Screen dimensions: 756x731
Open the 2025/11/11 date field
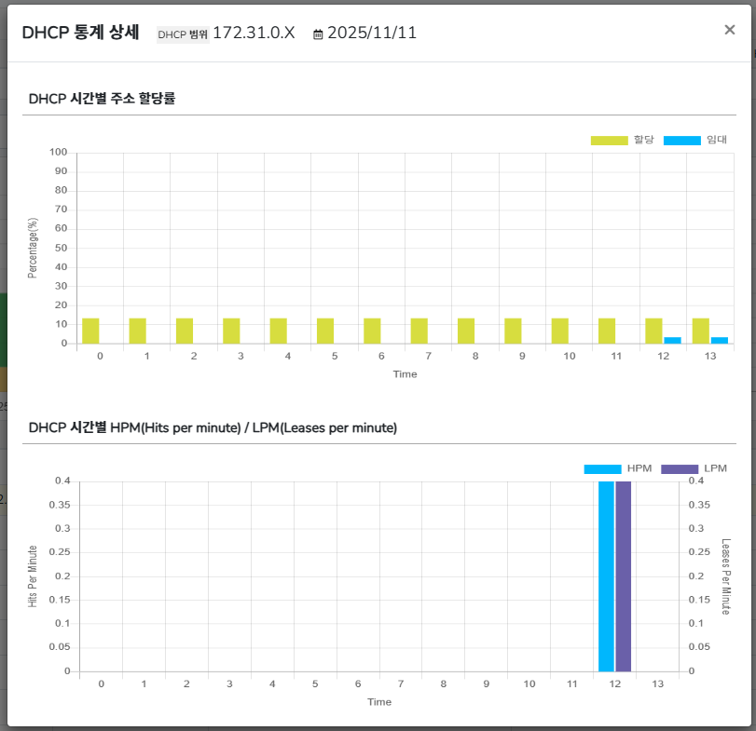(x=371, y=34)
